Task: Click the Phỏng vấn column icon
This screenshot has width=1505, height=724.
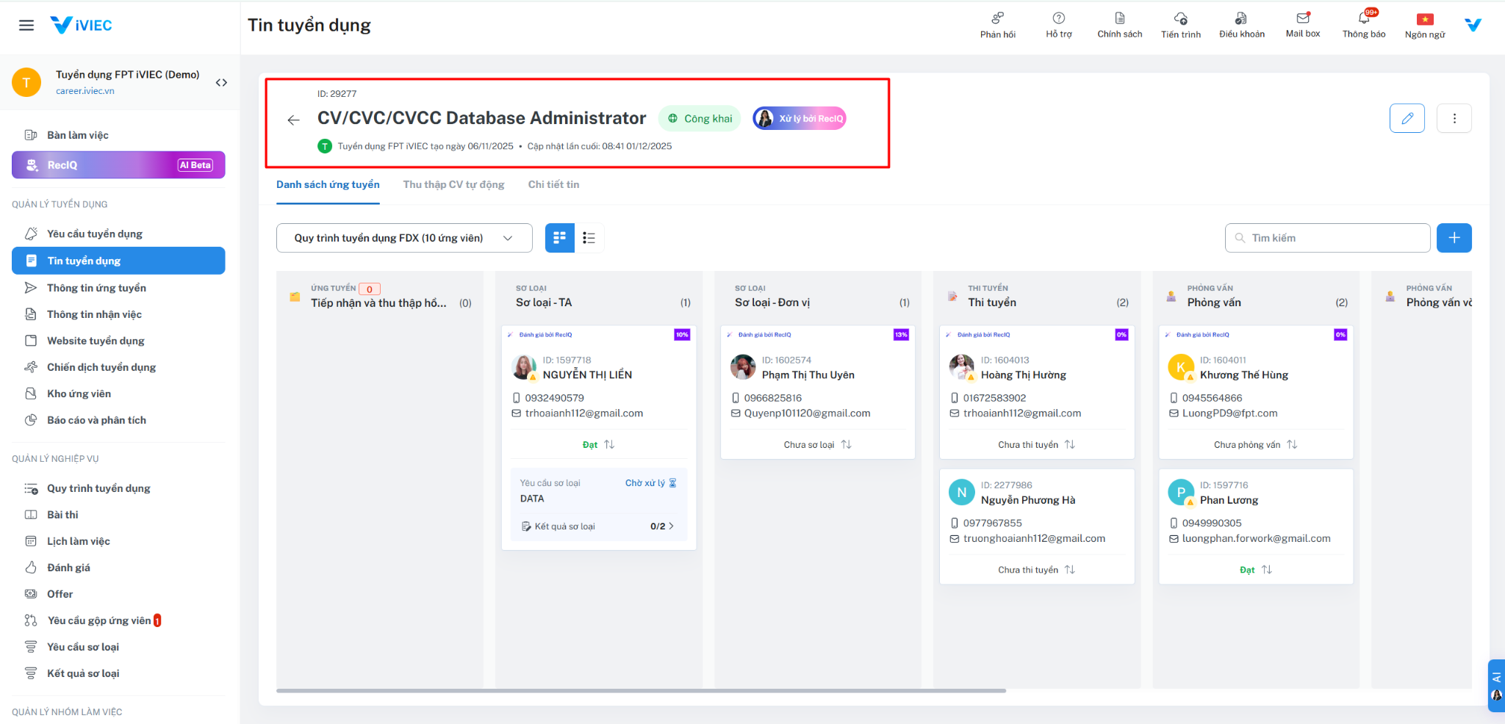Action: click(1171, 296)
